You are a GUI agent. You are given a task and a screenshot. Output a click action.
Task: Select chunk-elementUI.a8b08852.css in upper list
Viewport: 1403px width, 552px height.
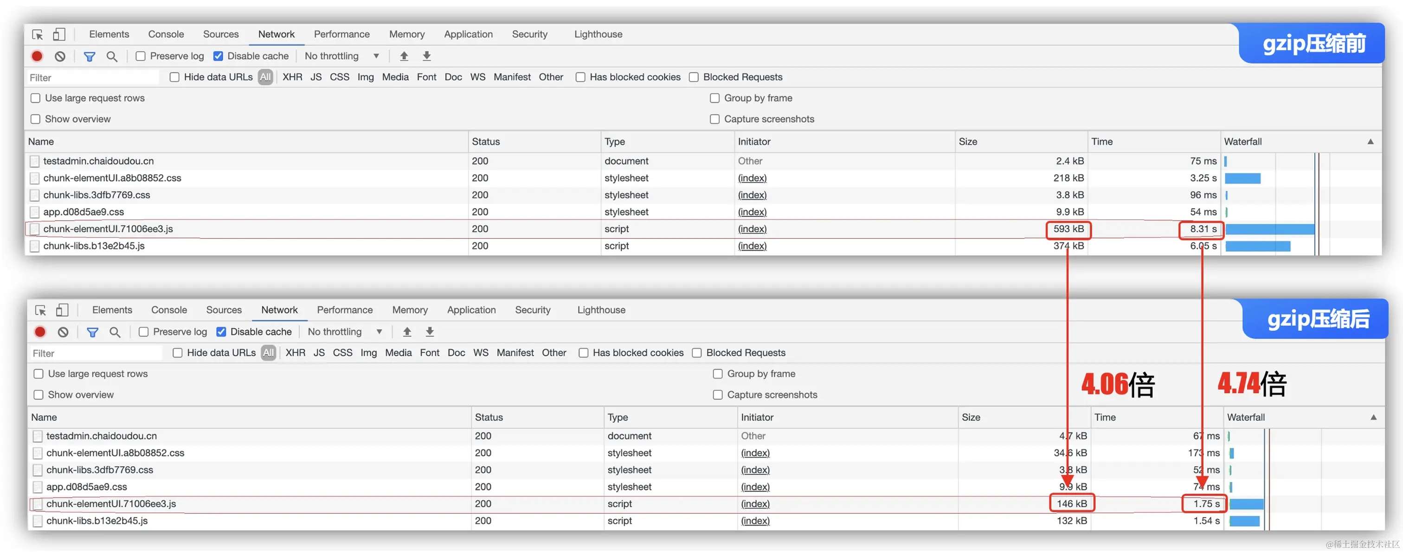112,178
